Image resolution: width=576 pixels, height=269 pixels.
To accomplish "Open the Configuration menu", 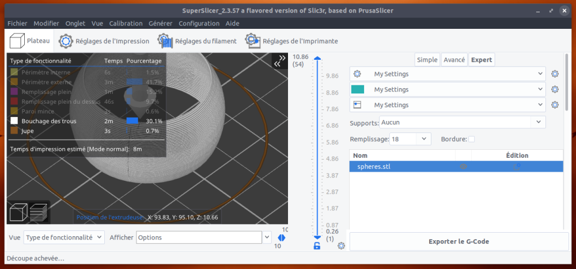I will 199,24.
